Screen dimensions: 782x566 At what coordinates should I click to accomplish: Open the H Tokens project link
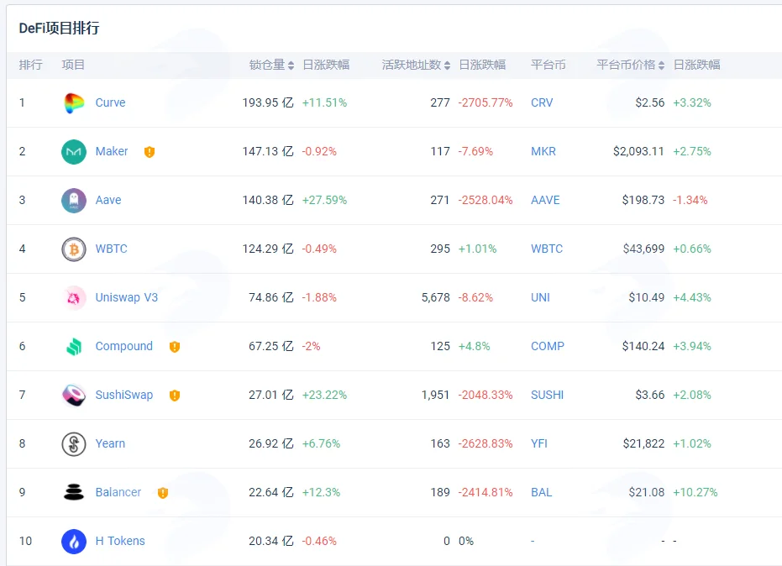120,541
